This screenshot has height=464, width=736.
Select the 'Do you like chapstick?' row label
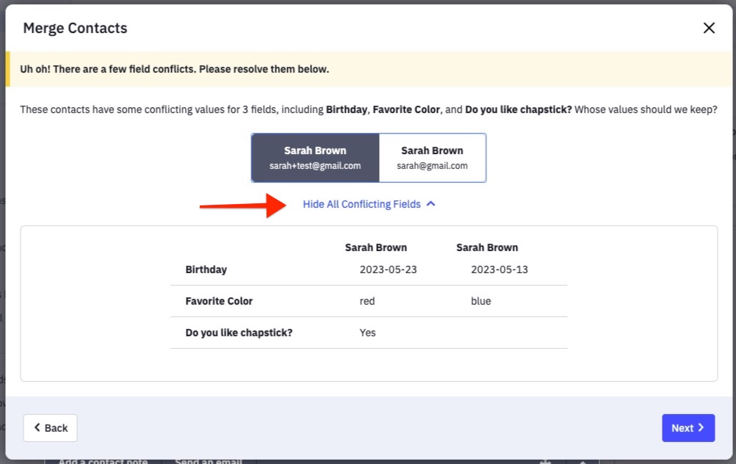(239, 333)
